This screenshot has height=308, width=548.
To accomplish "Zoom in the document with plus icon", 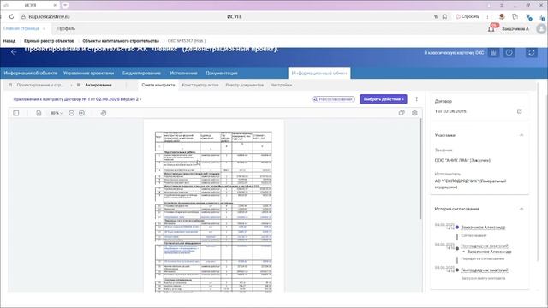I will click(x=82, y=113).
